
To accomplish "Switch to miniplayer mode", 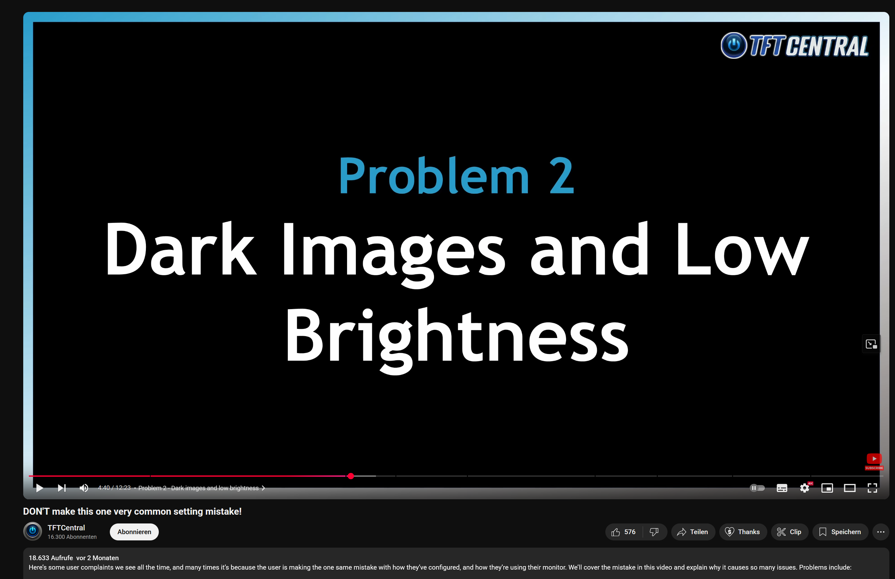I will pyautogui.click(x=827, y=488).
